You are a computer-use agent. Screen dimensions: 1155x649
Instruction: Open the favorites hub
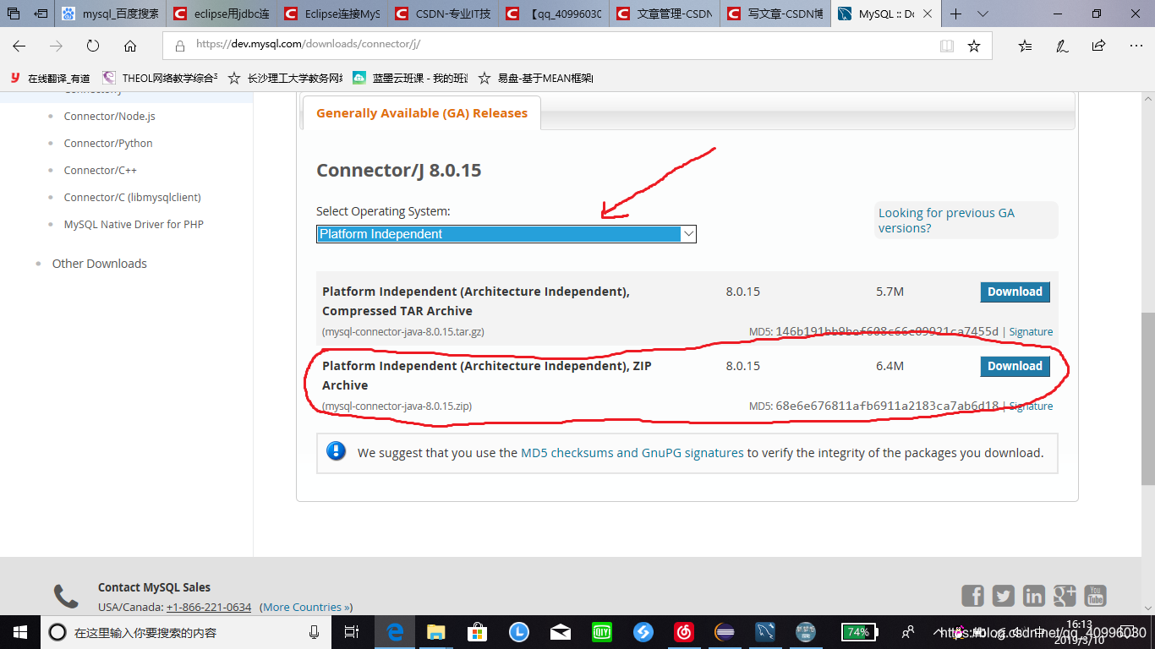click(x=1025, y=46)
